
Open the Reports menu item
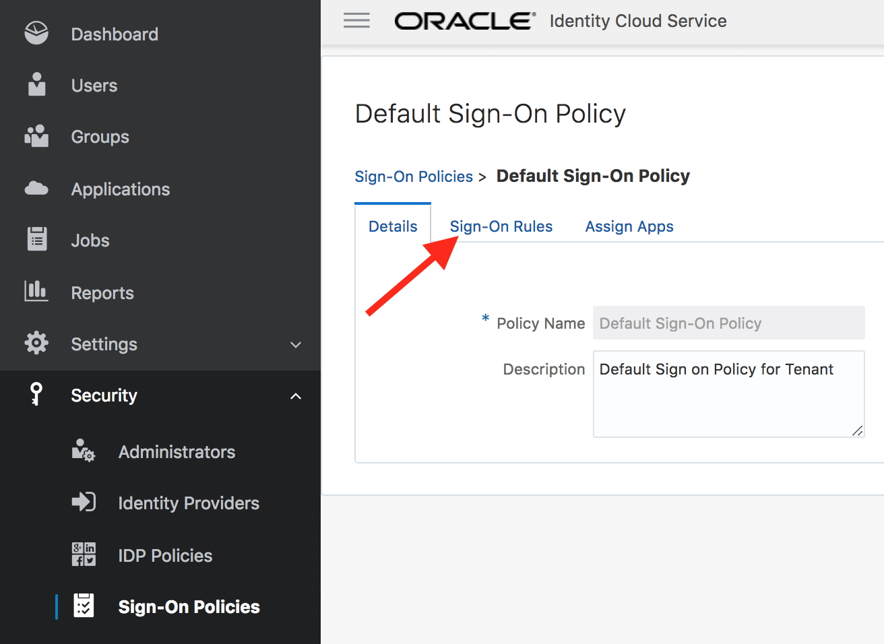pos(102,293)
